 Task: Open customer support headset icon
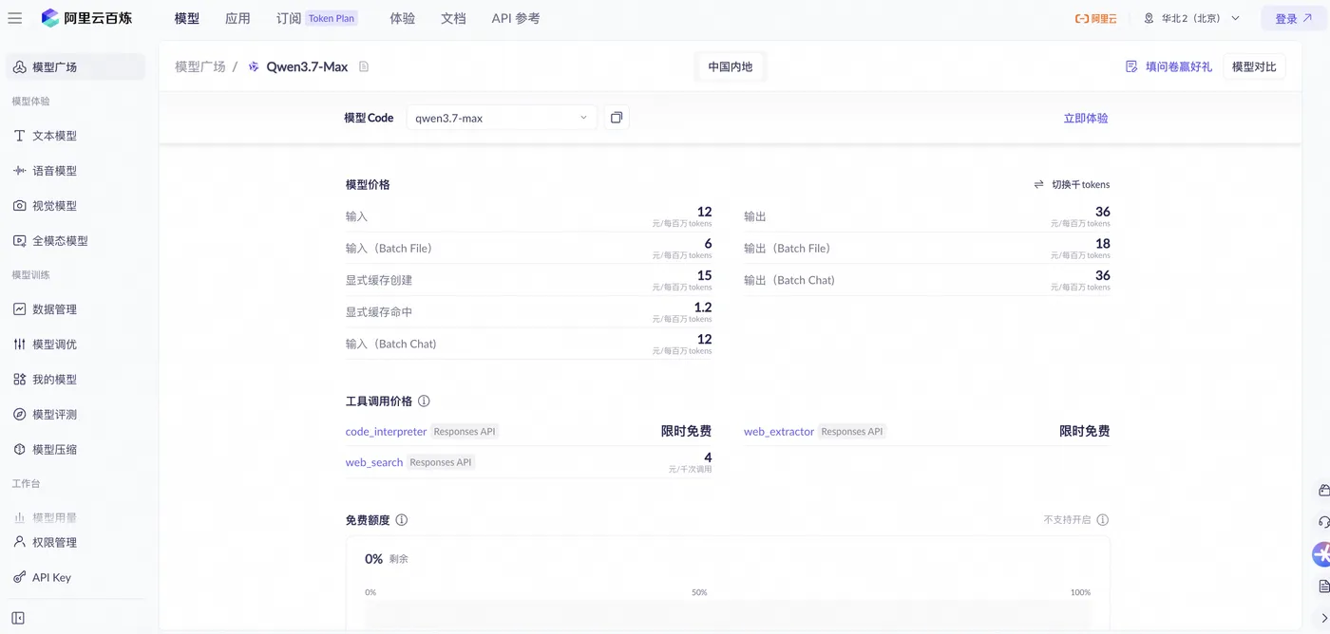point(1324,522)
